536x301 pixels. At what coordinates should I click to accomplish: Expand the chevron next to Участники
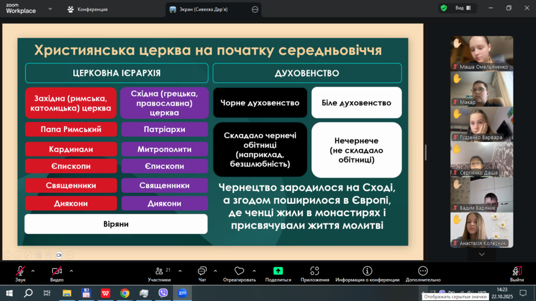tap(180, 271)
